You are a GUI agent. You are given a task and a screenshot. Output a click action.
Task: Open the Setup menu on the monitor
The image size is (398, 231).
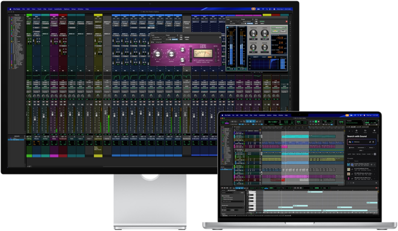point(74,9)
